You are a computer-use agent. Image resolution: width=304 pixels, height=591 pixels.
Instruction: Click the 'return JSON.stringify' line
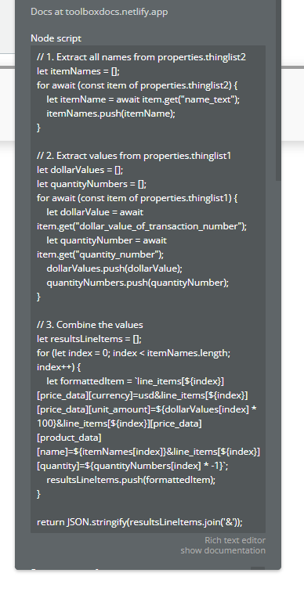[139, 522]
